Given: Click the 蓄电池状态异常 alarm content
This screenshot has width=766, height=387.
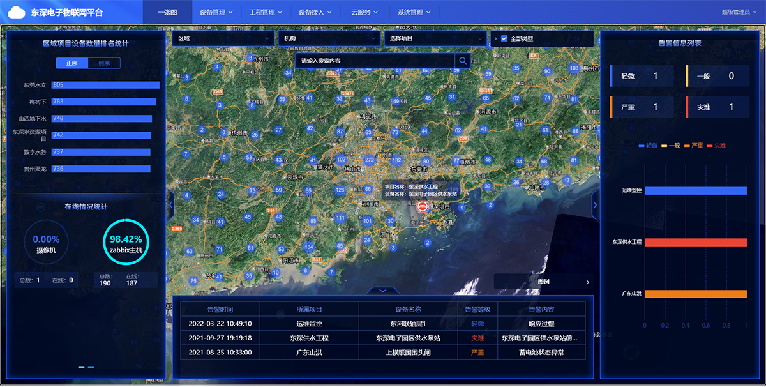Looking at the screenshot, I should point(542,352).
